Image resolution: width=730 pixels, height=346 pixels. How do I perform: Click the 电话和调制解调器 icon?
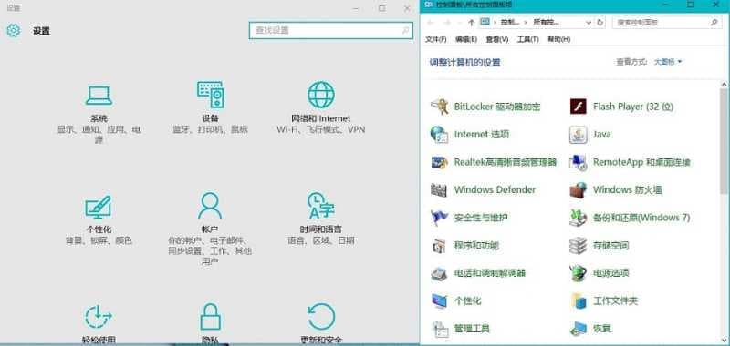[x=439, y=273]
